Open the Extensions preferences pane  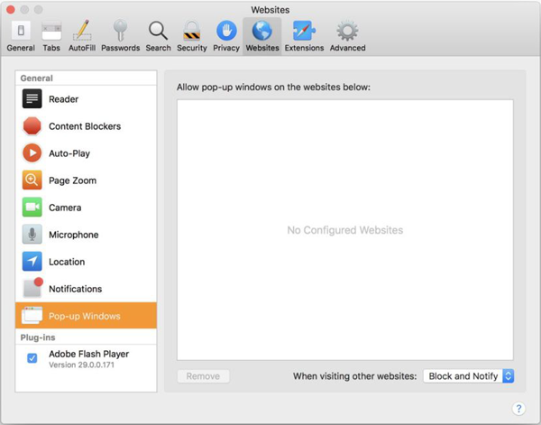point(304,35)
